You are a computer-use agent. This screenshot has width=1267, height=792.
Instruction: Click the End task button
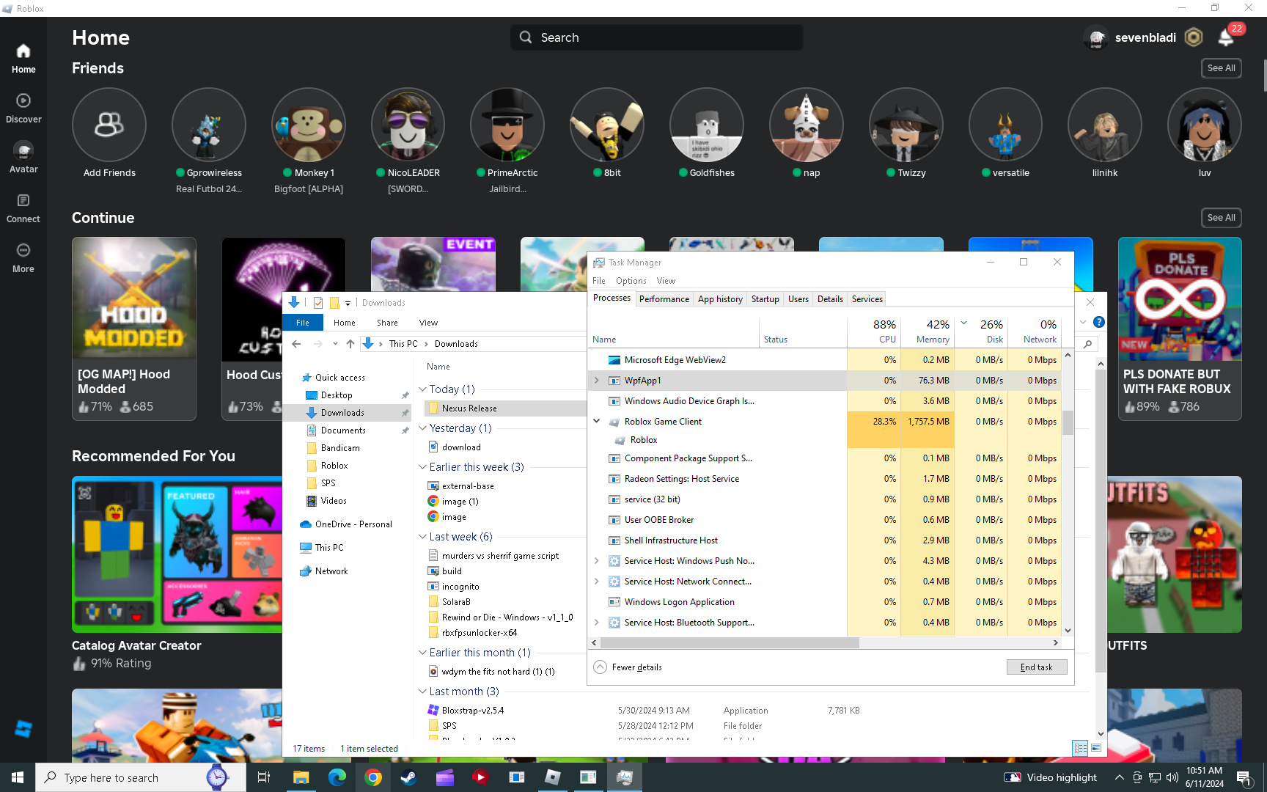point(1037,667)
